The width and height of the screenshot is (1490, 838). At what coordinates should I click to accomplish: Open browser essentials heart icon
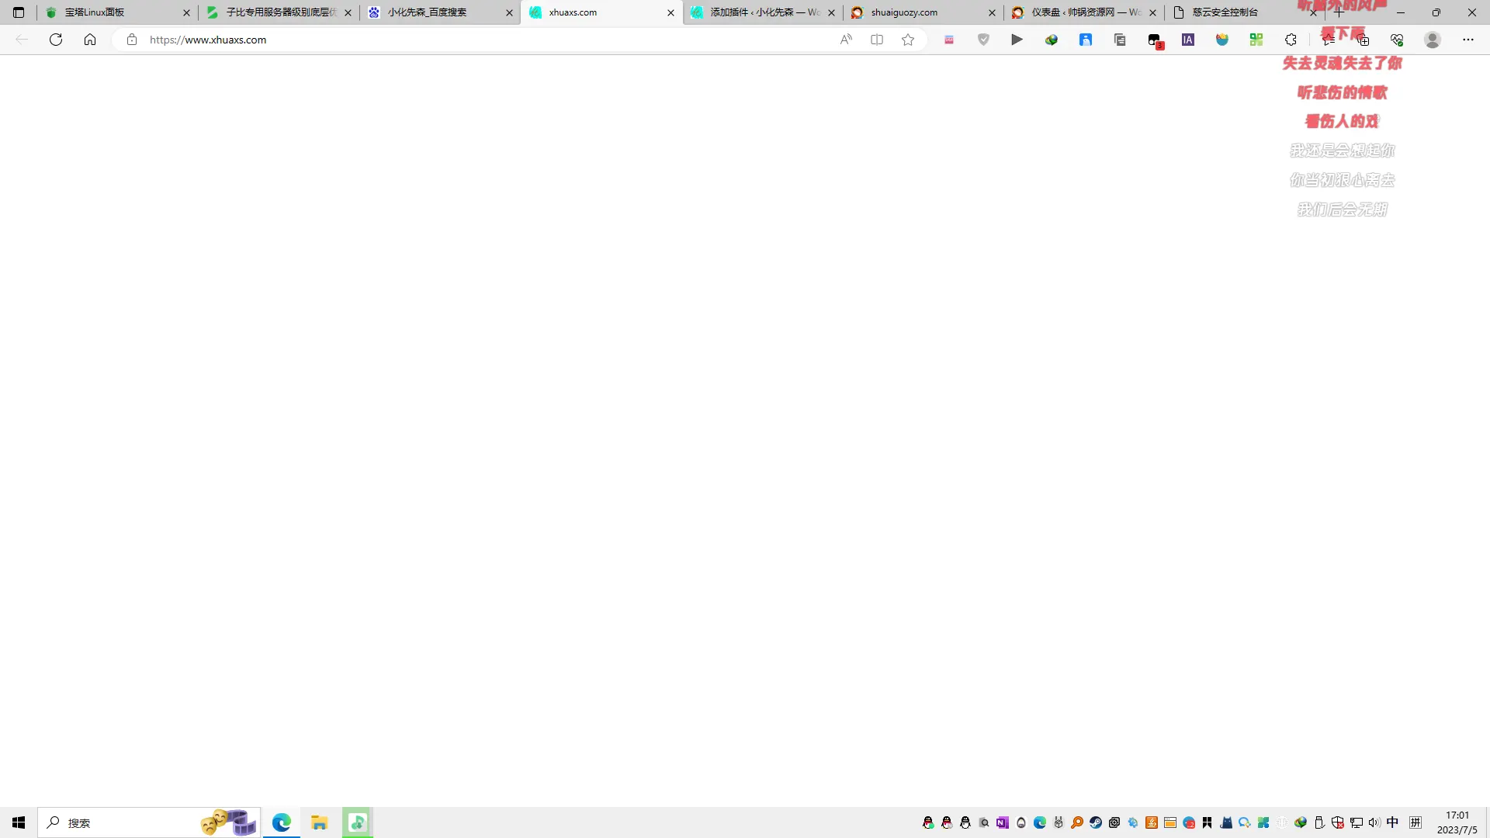pos(1397,40)
